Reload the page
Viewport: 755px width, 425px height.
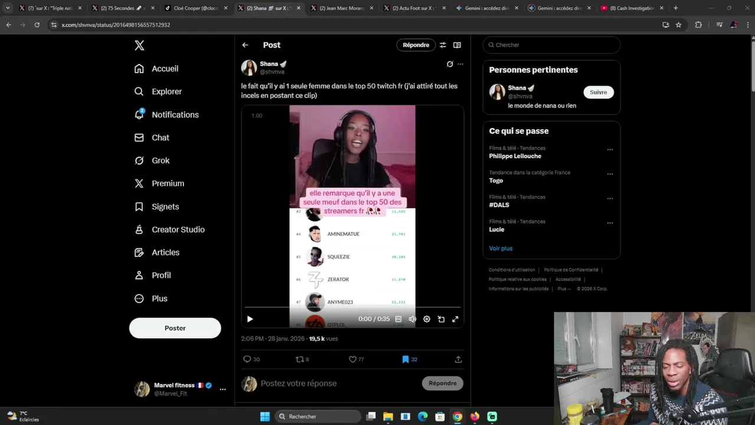[x=37, y=25]
